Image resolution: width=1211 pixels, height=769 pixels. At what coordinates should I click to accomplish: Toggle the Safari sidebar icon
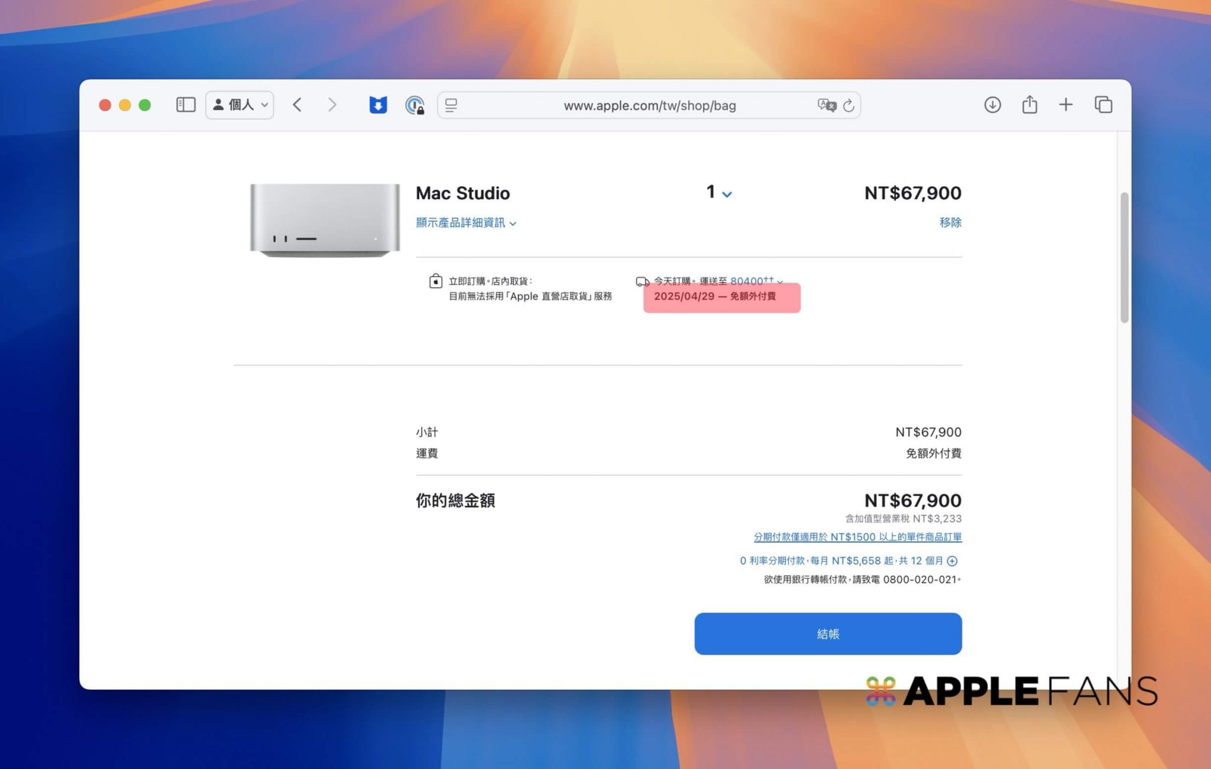pyautogui.click(x=186, y=105)
